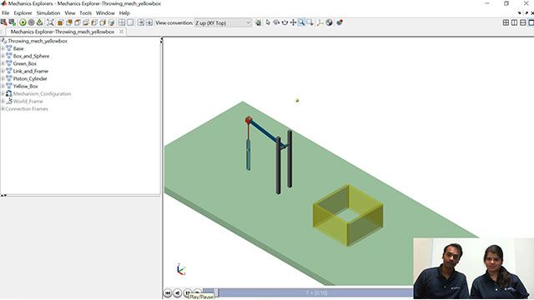This screenshot has height=300, width=534.
Task: Click the Play/Pause playback button
Action: 187,292
